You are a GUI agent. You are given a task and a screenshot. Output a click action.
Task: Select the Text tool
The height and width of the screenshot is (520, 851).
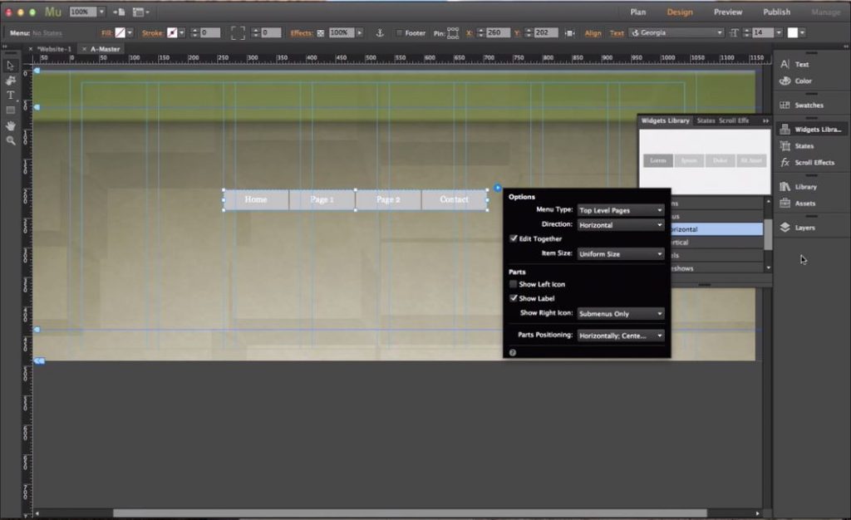[11, 96]
